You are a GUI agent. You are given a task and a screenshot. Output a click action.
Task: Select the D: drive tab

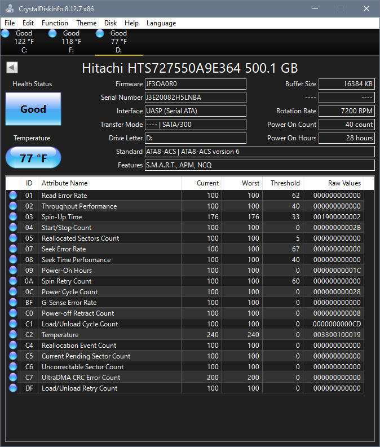point(118,41)
